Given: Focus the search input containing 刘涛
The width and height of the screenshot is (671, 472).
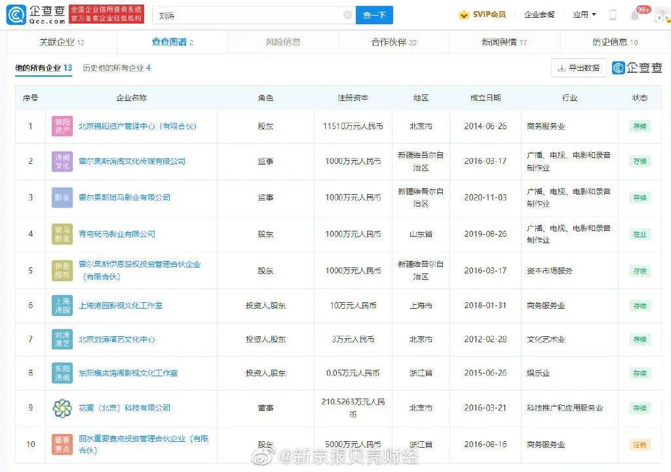Looking at the screenshot, I should [249, 15].
